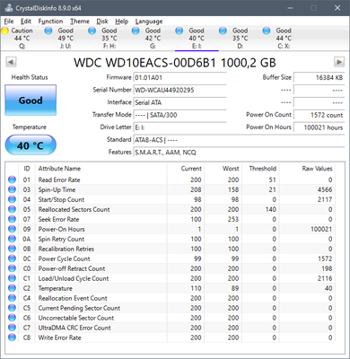Select the disk J: U: tab
Screen dimensions: 350x359
click(66, 39)
